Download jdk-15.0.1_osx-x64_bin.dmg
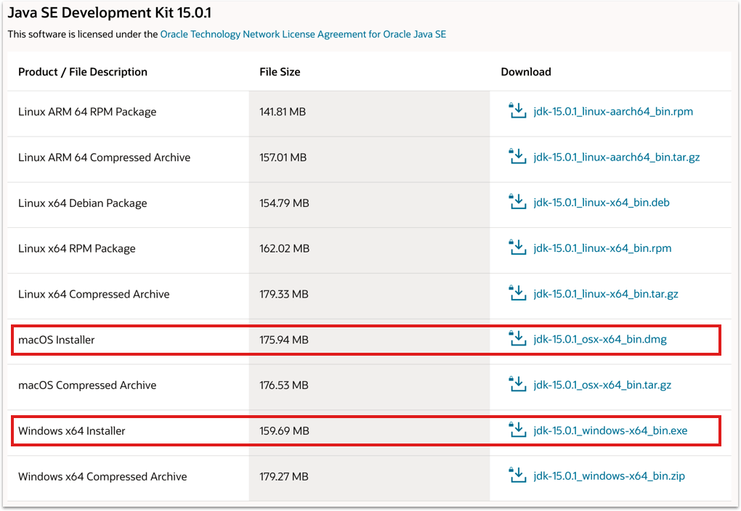 600,340
